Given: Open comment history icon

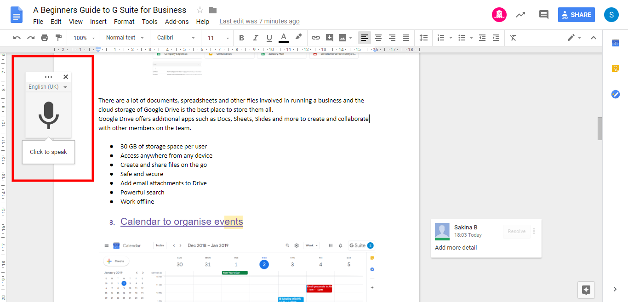Looking at the screenshot, I should tap(544, 15).
